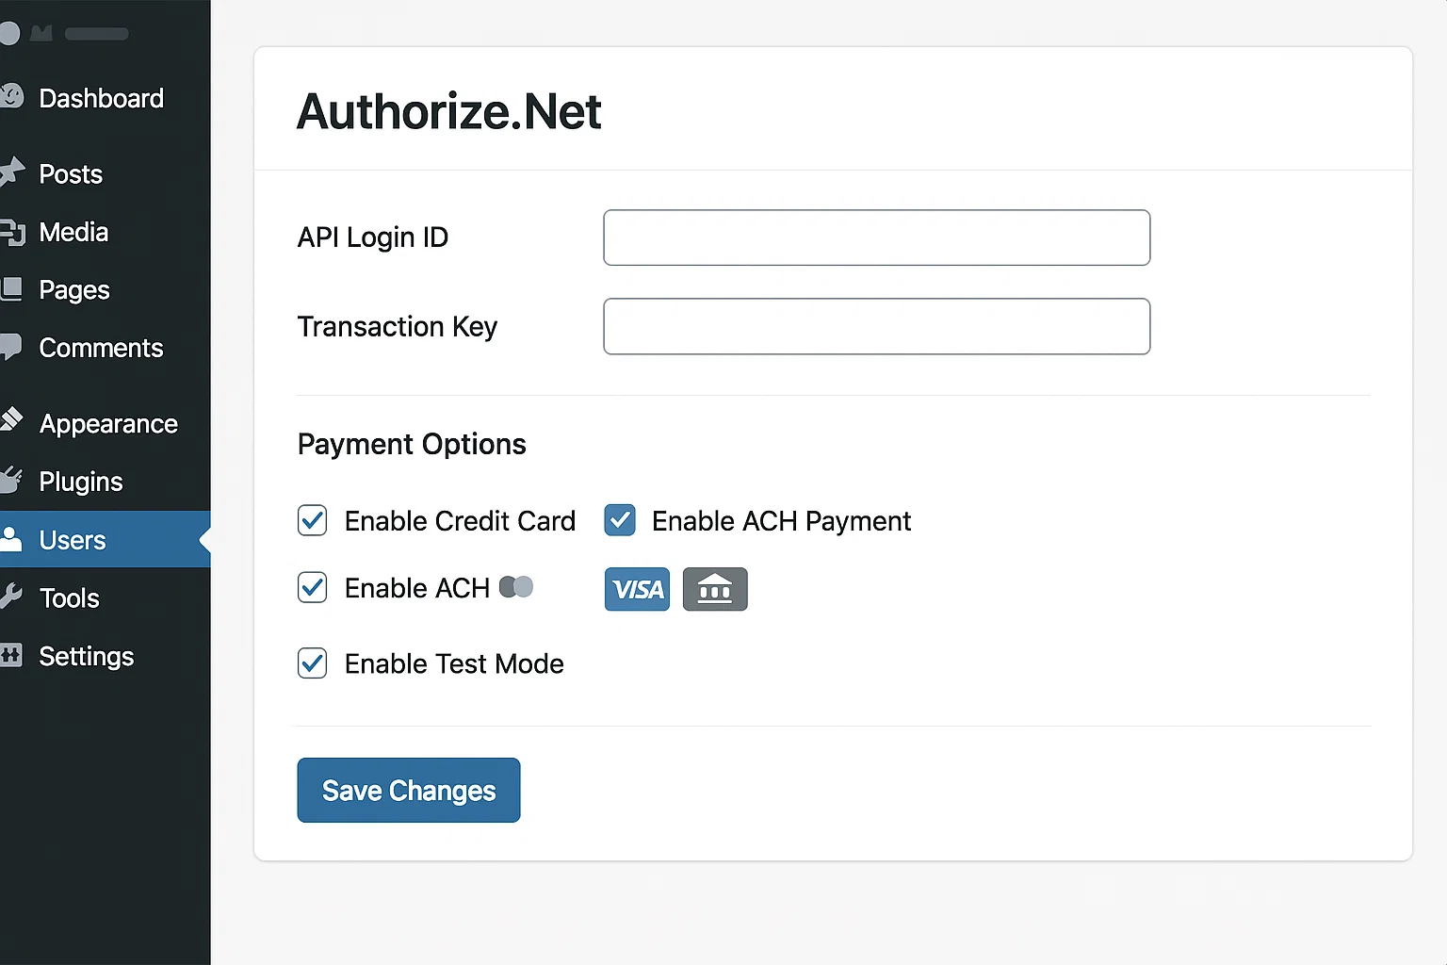Uncheck the Enable Credit Card option
The height and width of the screenshot is (965, 1447).
[x=312, y=520]
